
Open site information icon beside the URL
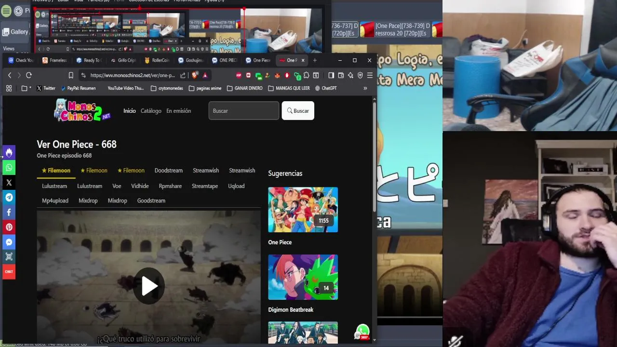click(x=84, y=75)
